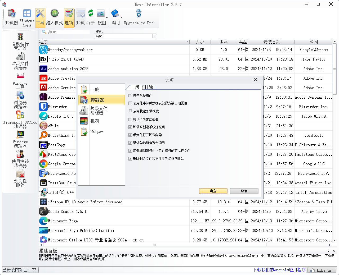
Task: Sort by 公司 column header
Action: click(x=314, y=42)
